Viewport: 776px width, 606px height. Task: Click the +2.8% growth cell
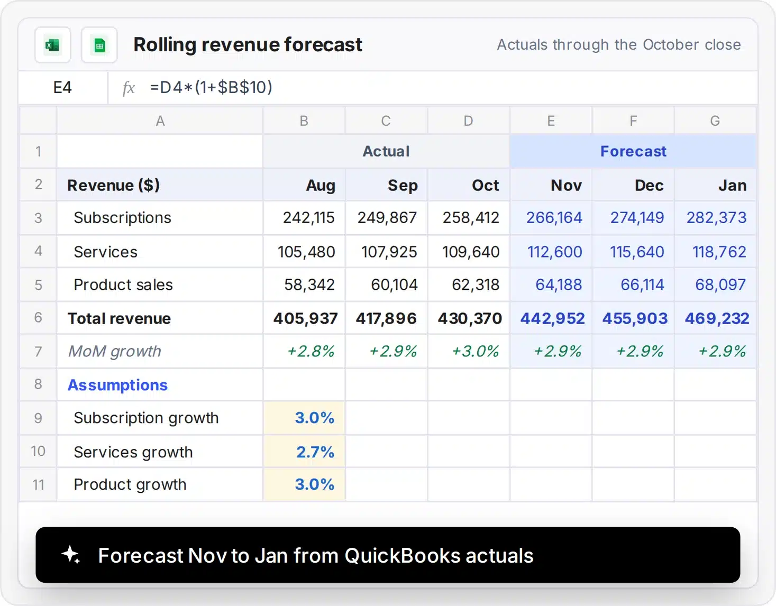tap(304, 351)
